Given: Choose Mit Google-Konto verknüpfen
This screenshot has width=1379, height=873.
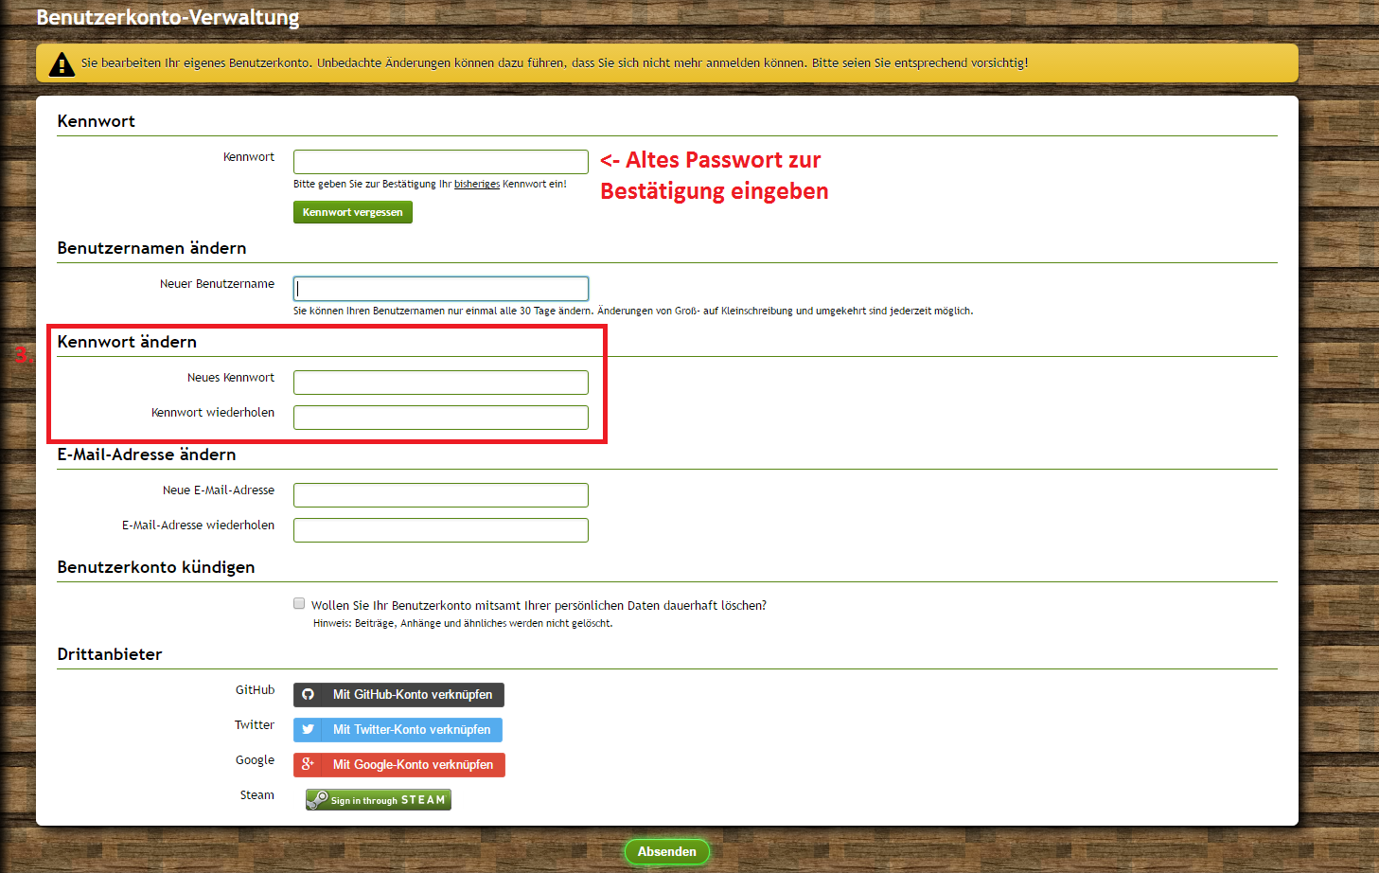Looking at the screenshot, I should click(x=413, y=765).
